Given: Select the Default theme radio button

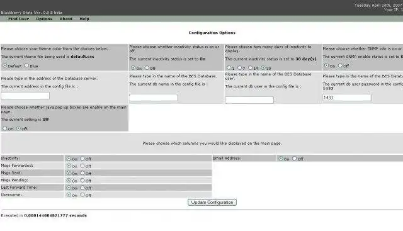Looking at the screenshot, I should click(x=5, y=65).
